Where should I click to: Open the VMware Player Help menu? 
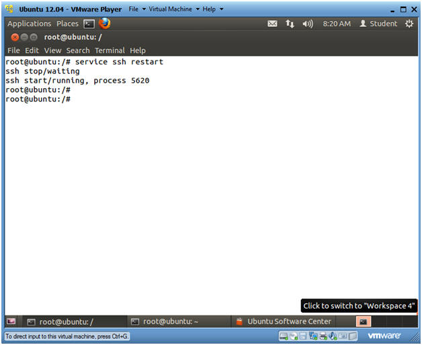pyautogui.click(x=212, y=9)
